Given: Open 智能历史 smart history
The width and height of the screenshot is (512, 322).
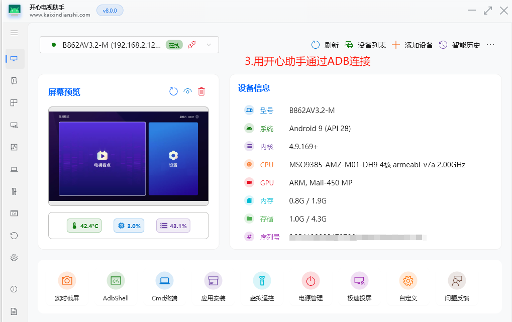Looking at the screenshot, I should 459,45.
